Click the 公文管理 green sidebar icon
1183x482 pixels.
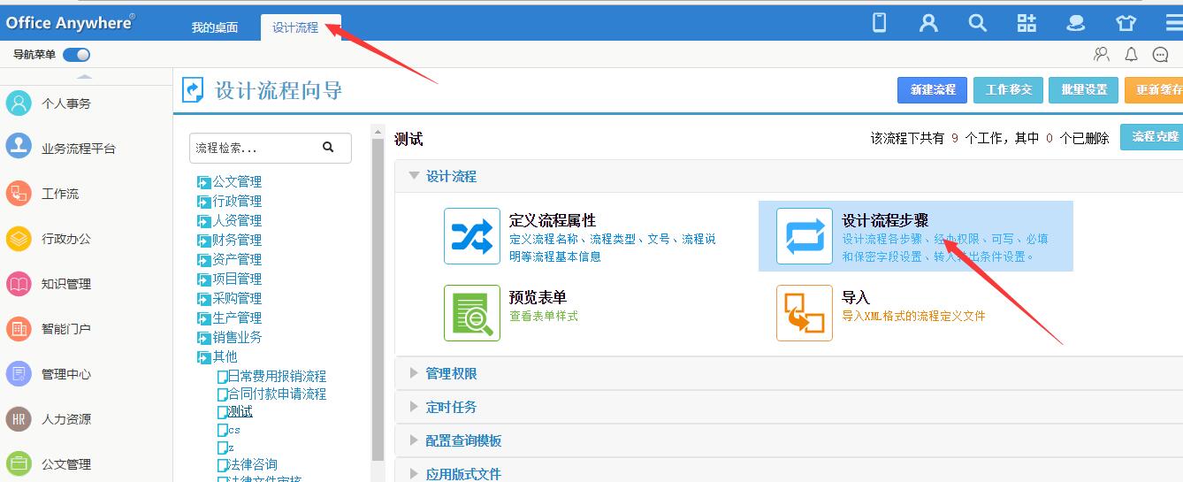[19, 463]
